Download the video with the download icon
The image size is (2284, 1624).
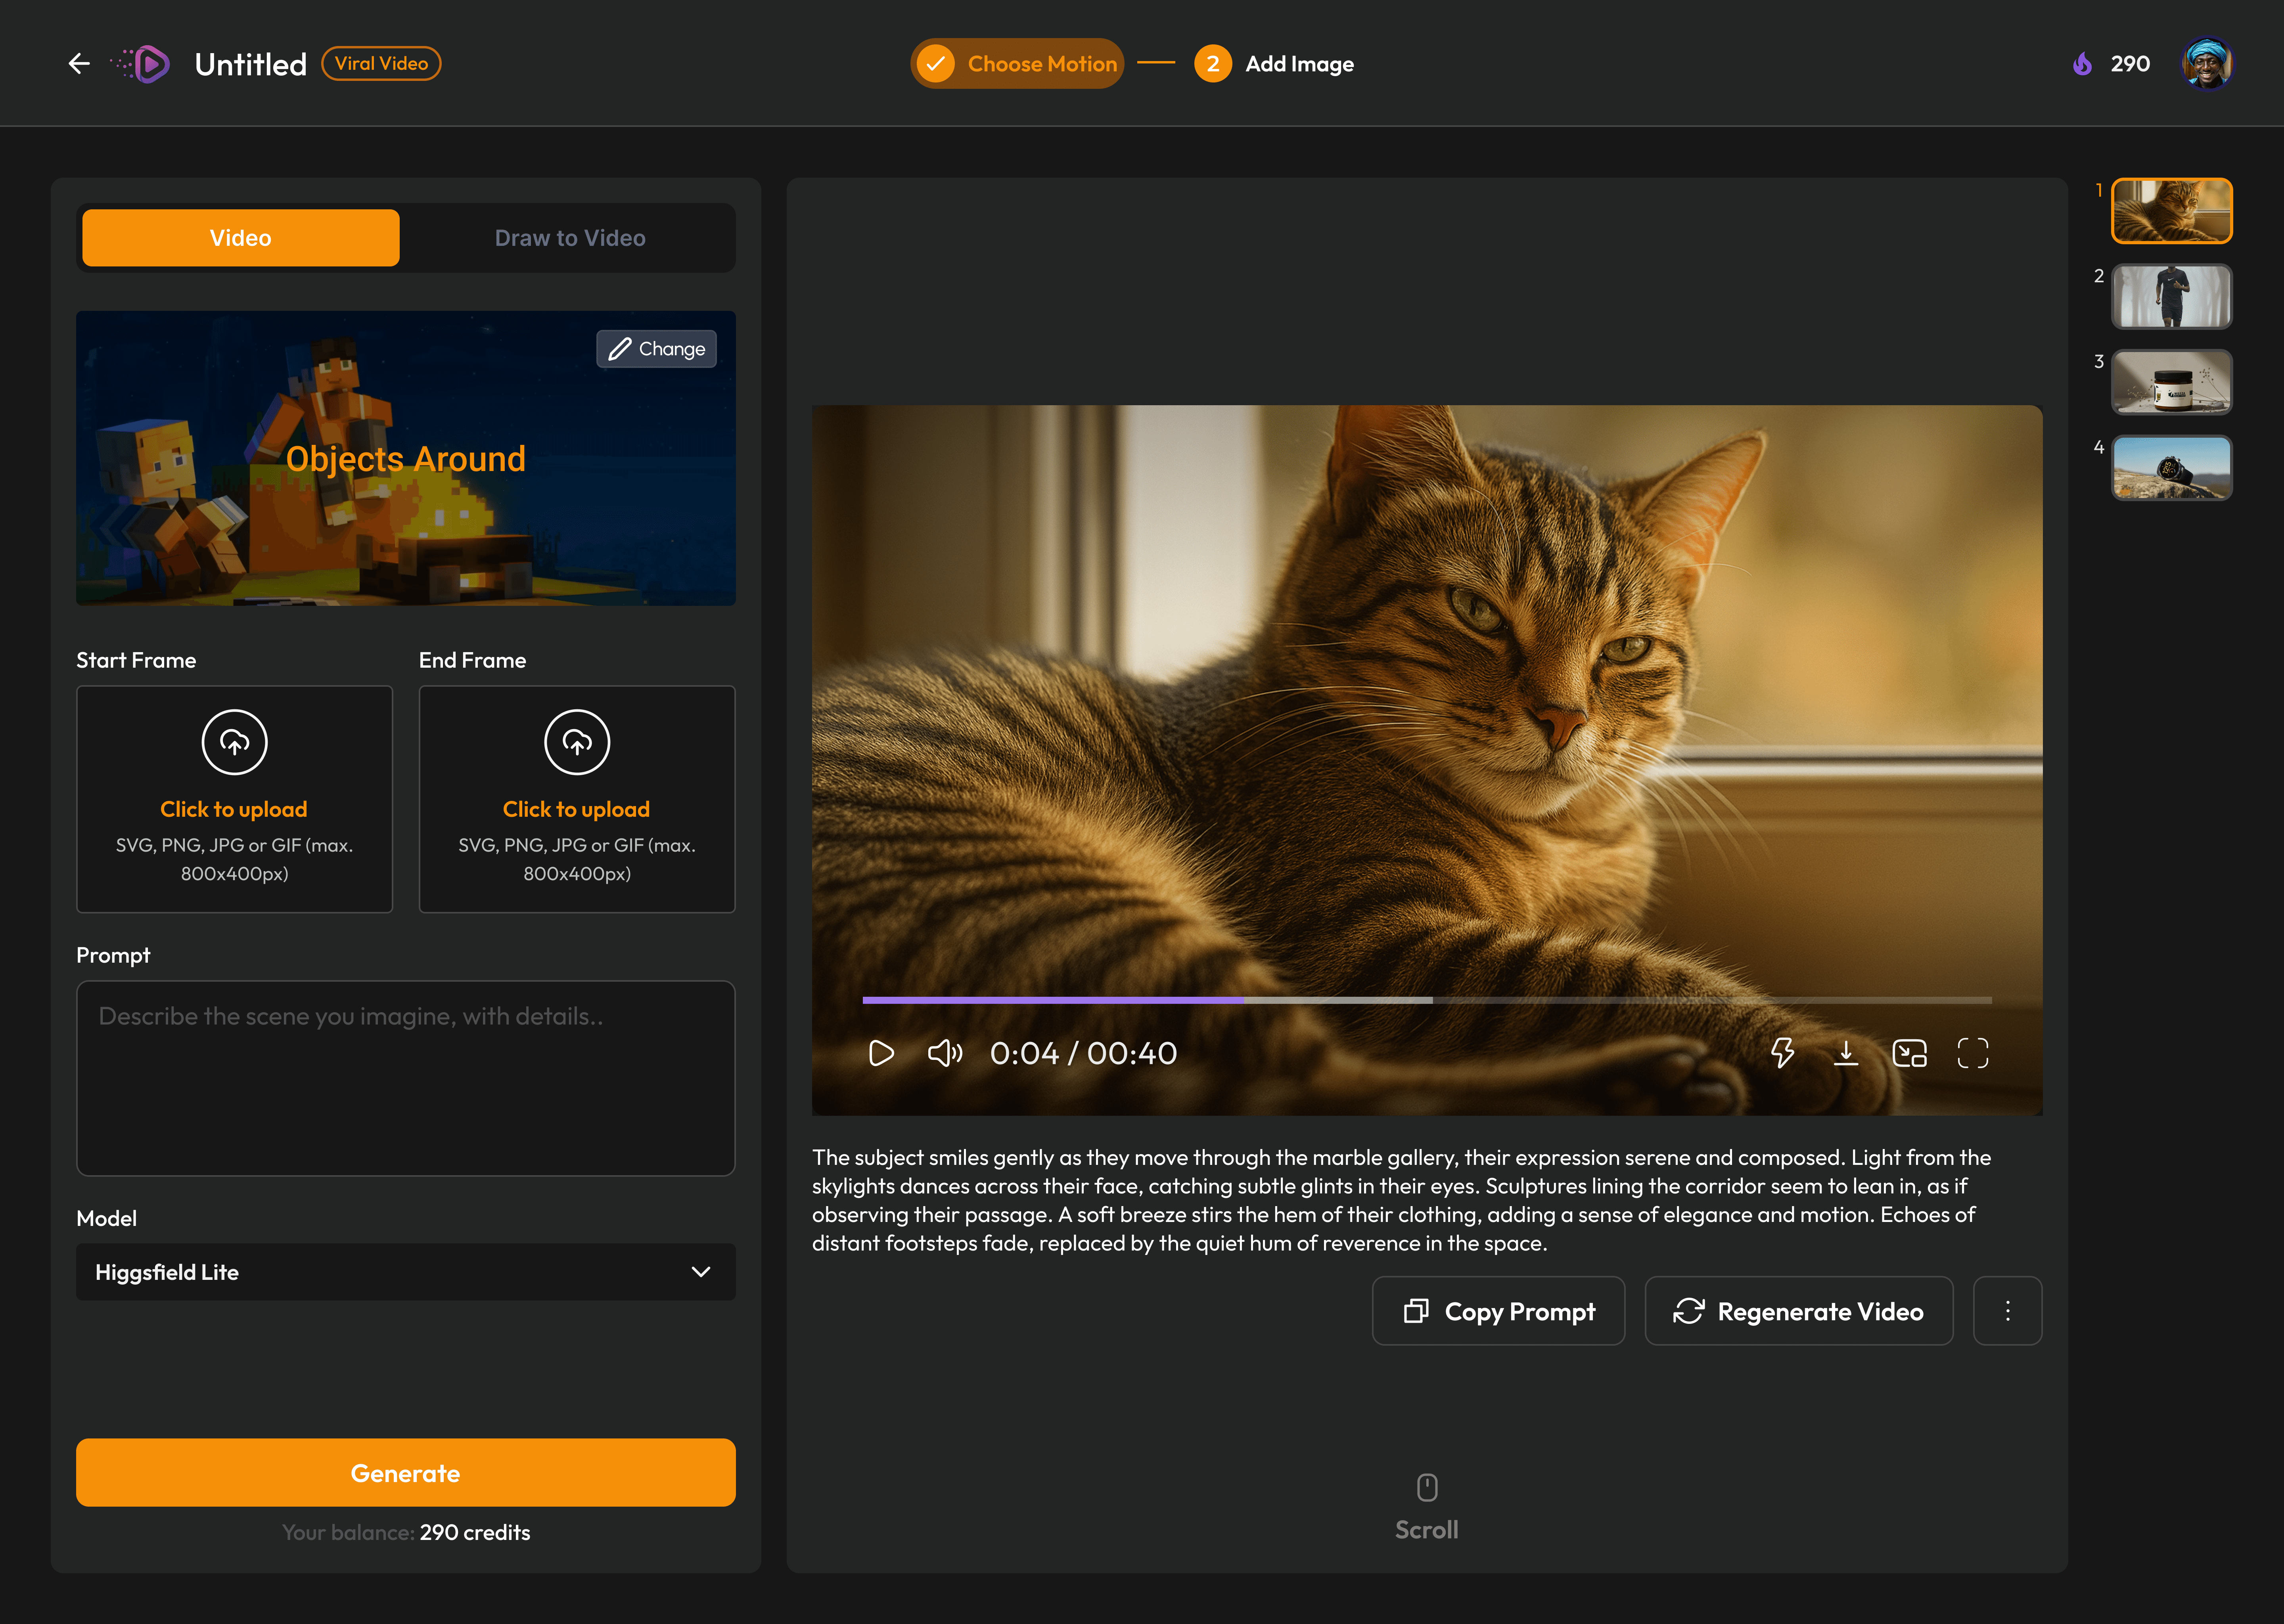[x=1846, y=1053]
